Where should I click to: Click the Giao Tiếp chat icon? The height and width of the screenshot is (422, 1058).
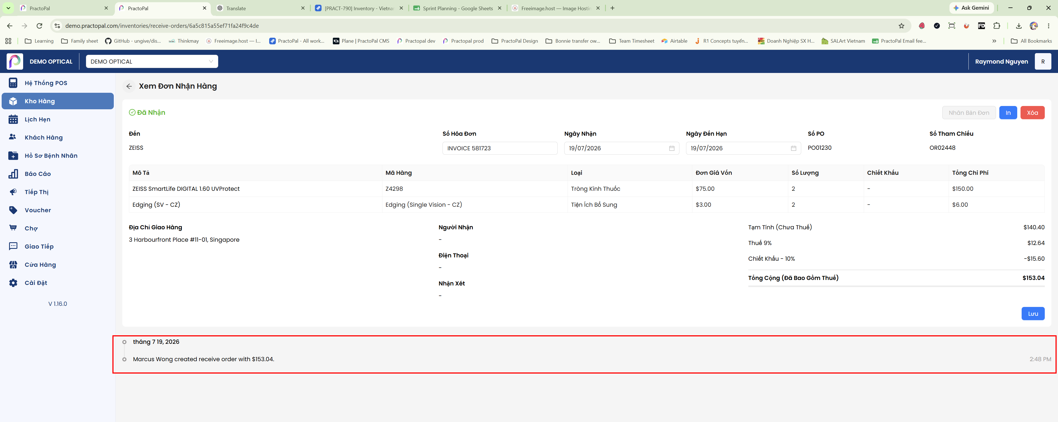[x=13, y=246]
